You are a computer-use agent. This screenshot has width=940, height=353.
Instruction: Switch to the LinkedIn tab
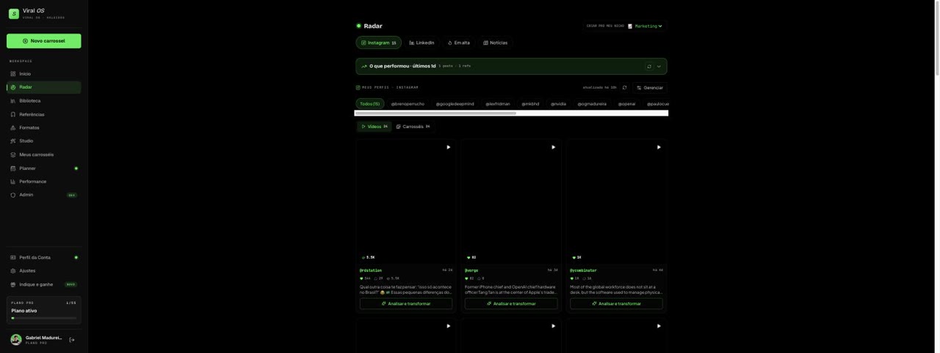tap(422, 42)
